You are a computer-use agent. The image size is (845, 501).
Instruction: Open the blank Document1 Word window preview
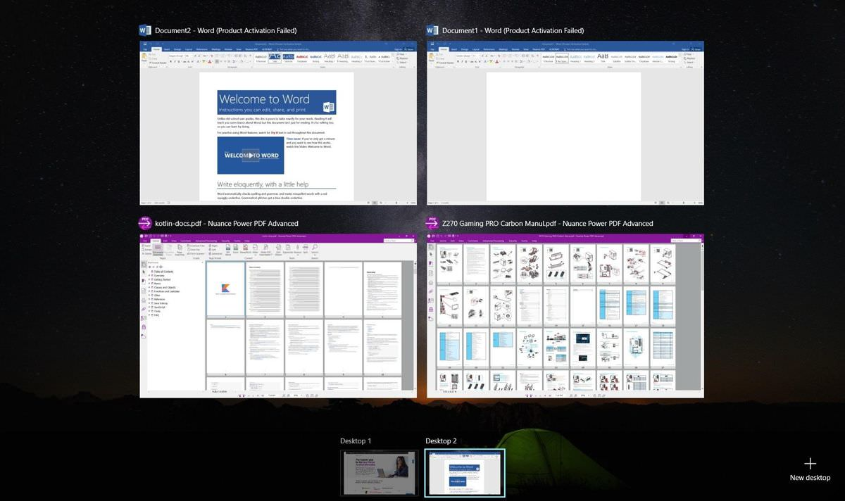(x=565, y=123)
